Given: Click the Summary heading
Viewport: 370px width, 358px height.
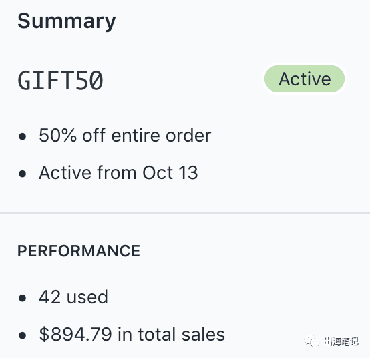Looking at the screenshot, I should [67, 22].
